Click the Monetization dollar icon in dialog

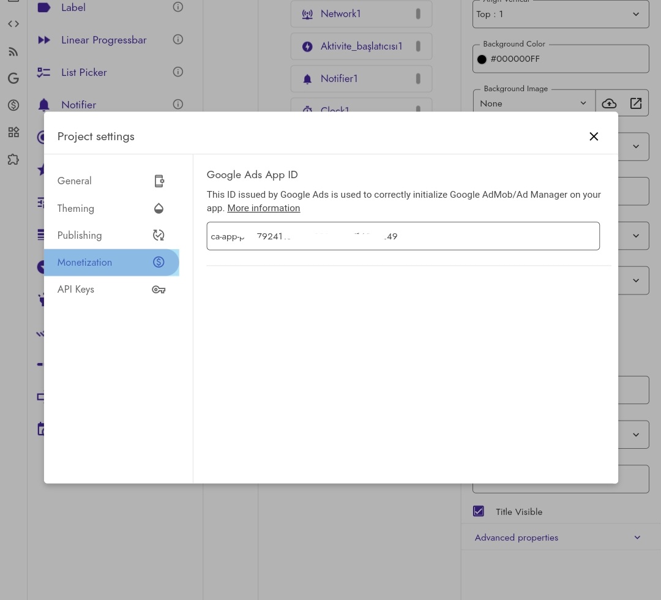[159, 262]
